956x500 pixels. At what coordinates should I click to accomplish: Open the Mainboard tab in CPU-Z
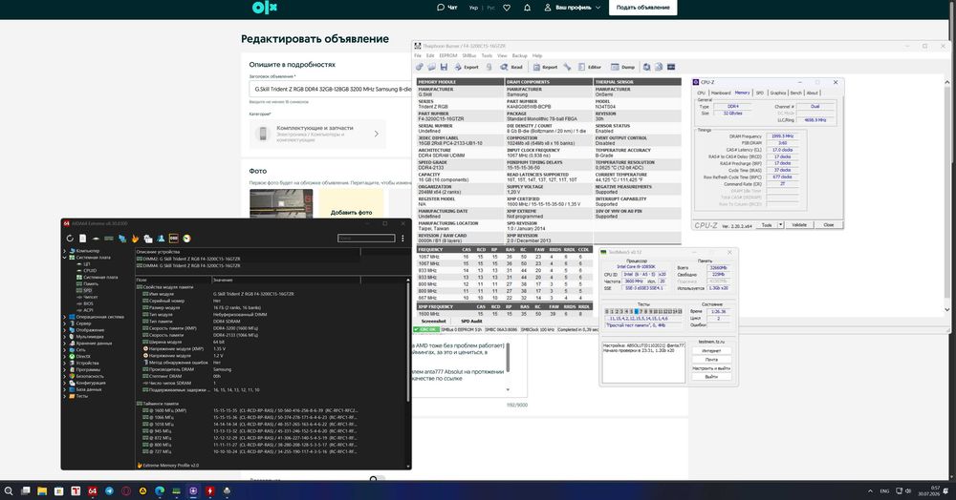721,94
